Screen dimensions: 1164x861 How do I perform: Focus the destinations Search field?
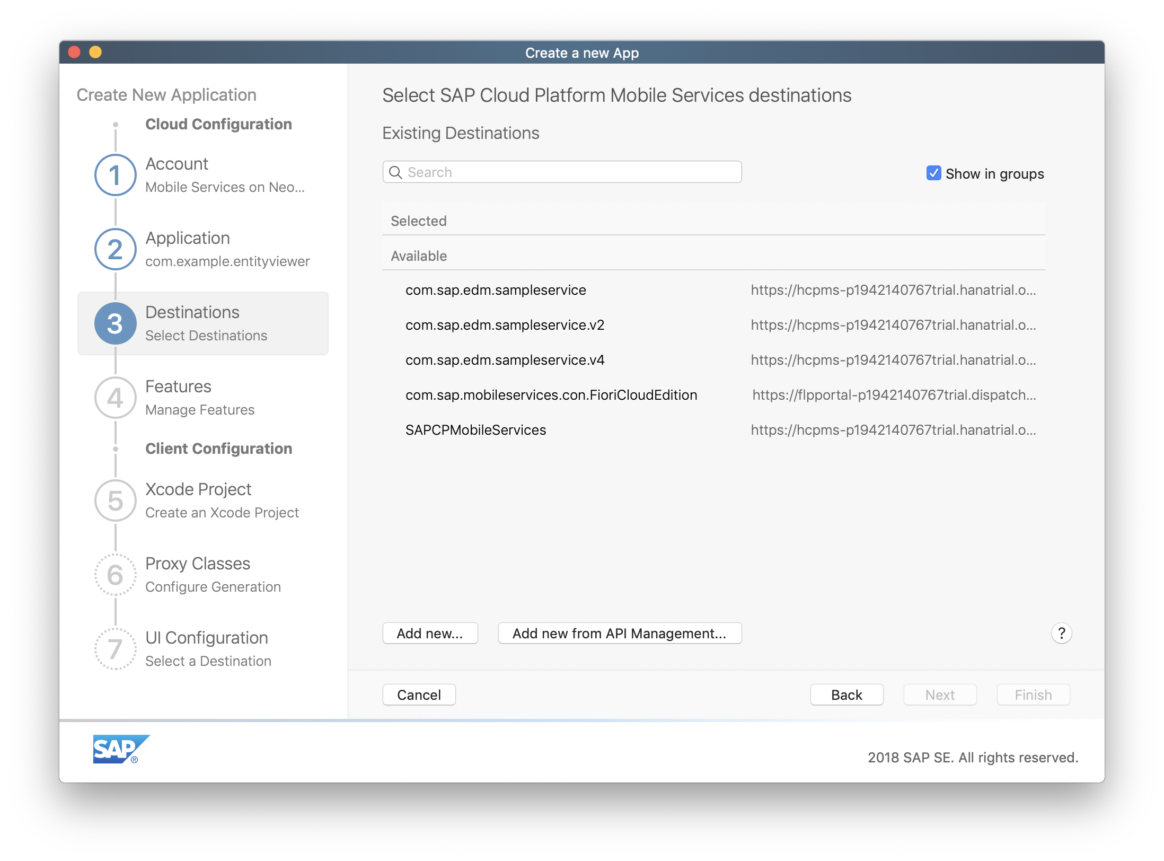[x=562, y=172]
